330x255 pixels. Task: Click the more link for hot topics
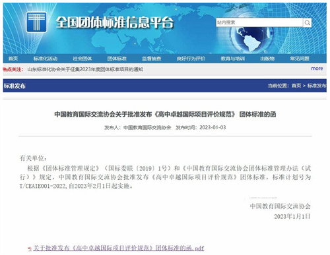(x=317, y=69)
